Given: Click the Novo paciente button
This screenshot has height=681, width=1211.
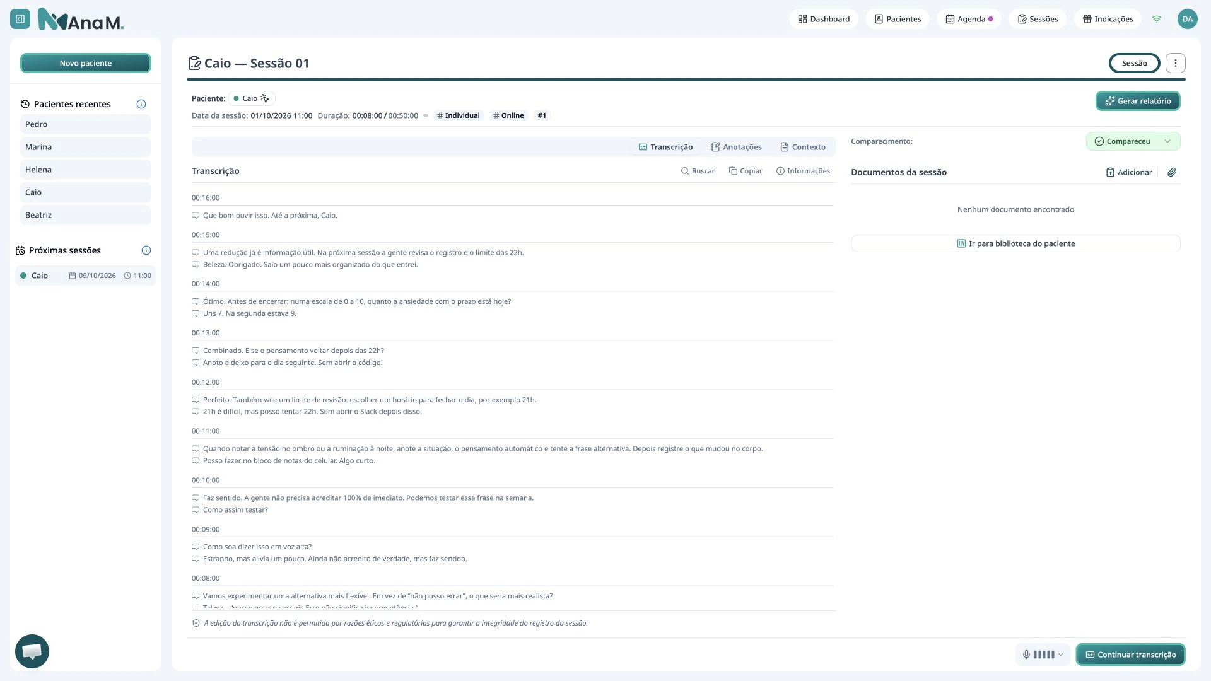Looking at the screenshot, I should [x=86, y=63].
